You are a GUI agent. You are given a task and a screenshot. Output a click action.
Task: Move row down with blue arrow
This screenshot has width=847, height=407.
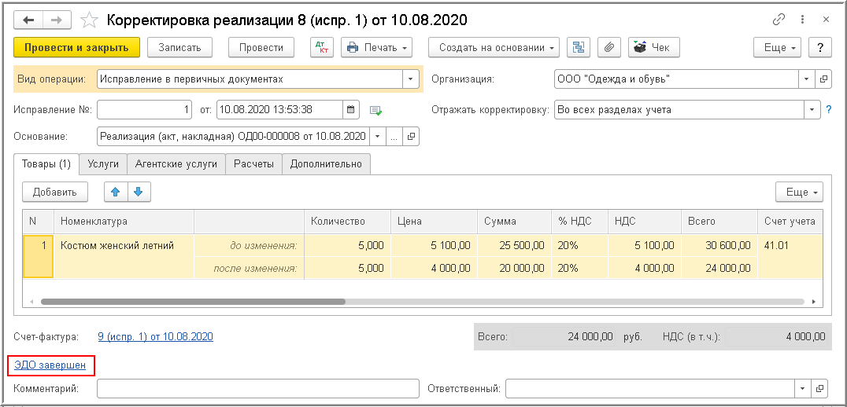[x=138, y=192]
